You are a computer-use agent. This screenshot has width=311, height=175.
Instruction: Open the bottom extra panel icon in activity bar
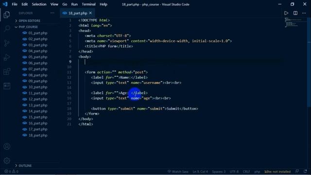pyautogui.click(x=7, y=86)
